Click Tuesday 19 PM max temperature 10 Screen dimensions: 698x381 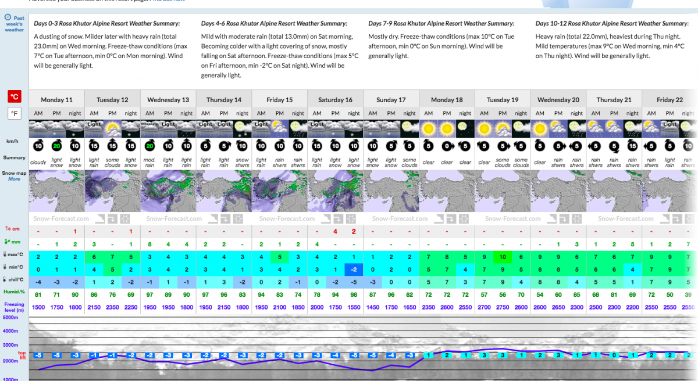[x=503, y=256]
